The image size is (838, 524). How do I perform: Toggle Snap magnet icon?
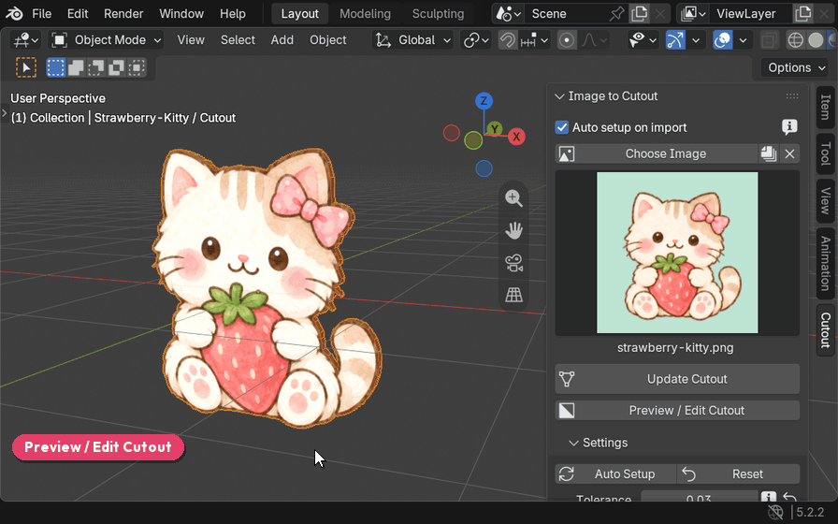coord(508,40)
